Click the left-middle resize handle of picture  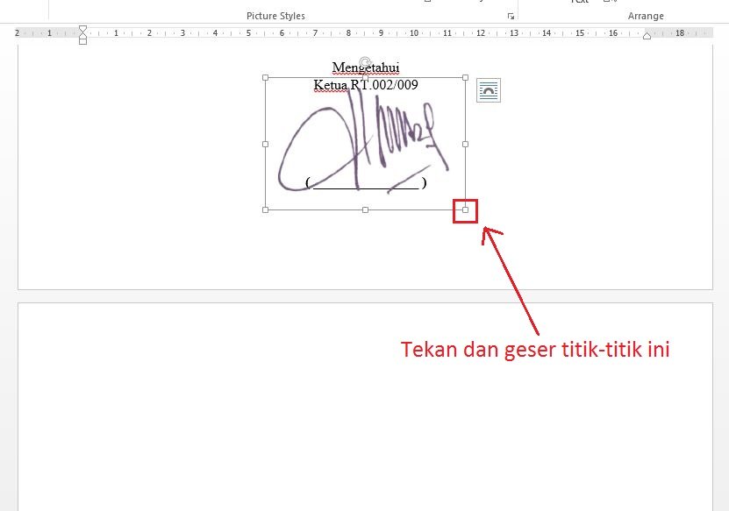click(265, 144)
